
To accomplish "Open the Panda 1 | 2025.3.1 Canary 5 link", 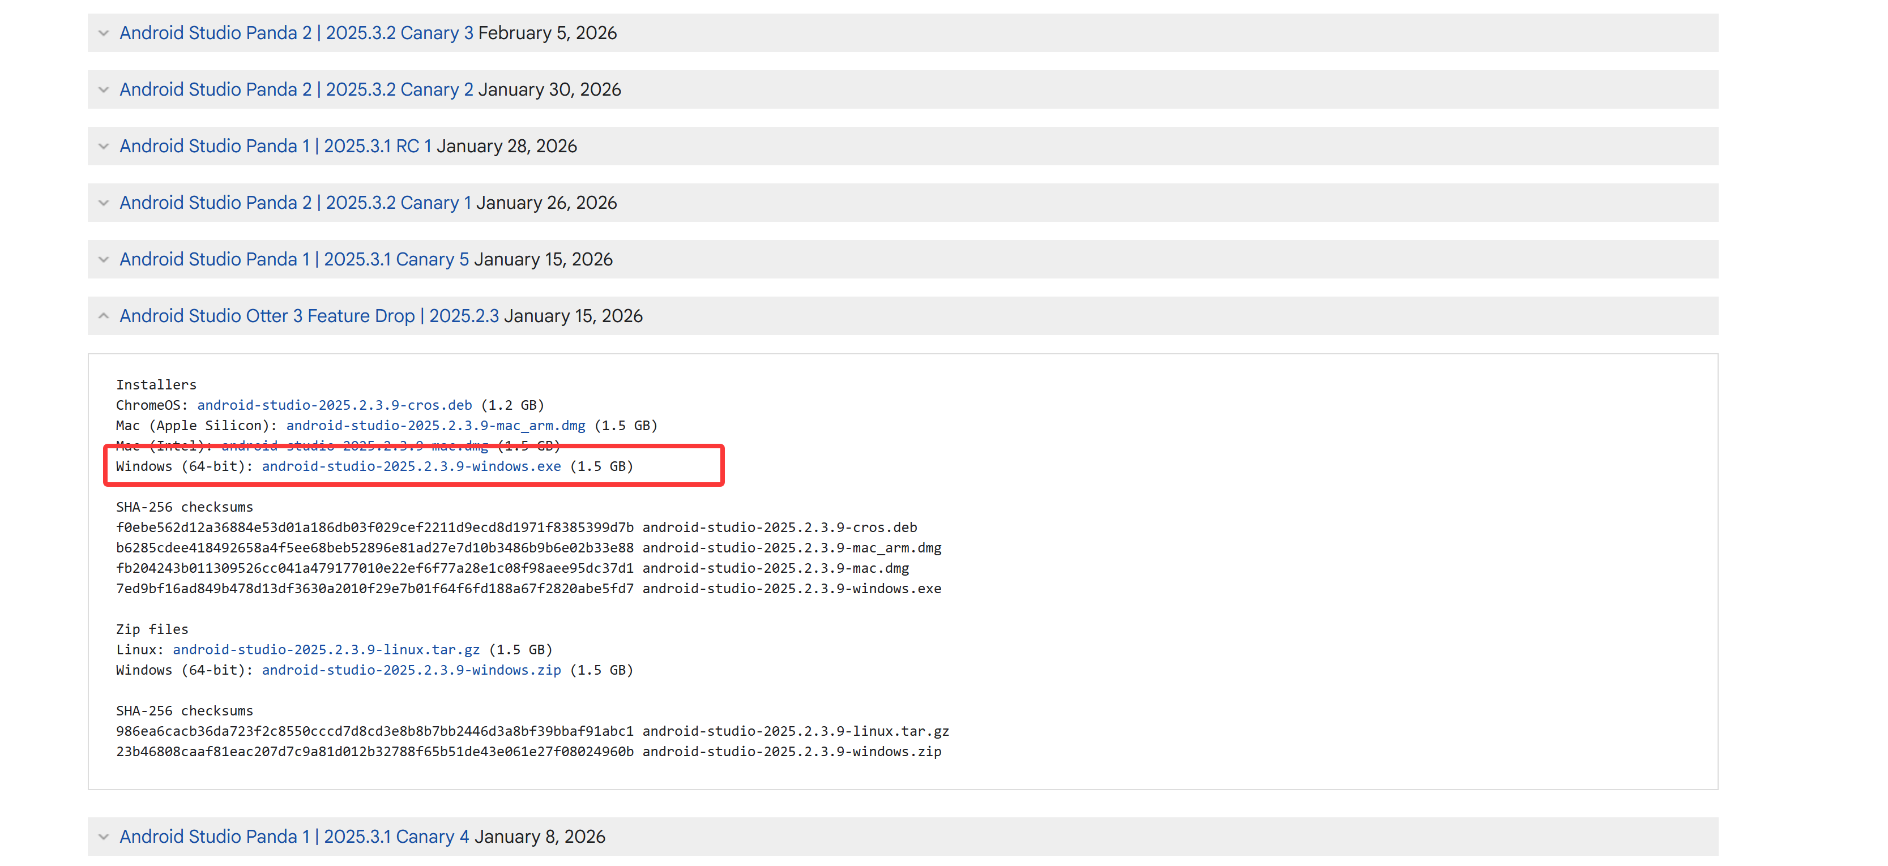I will click(294, 259).
